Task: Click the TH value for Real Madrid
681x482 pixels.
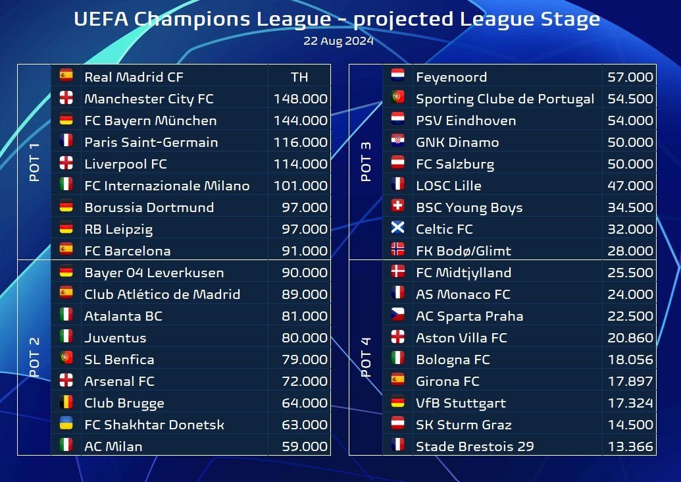Action: pyautogui.click(x=299, y=77)
